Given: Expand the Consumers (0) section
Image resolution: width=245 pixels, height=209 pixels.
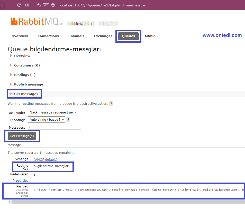Looking at the screenshot, I should (x=27, y=65).
